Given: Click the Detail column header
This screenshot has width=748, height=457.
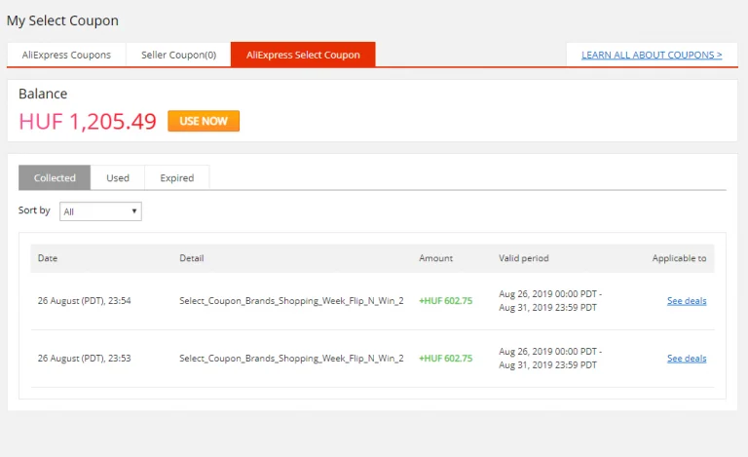Looking at the screenshot, I should (192, 258).
